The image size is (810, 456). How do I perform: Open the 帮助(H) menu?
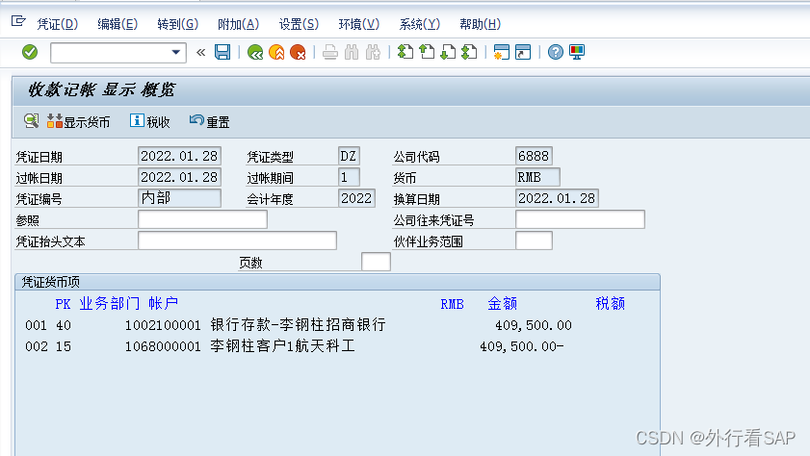480,24
